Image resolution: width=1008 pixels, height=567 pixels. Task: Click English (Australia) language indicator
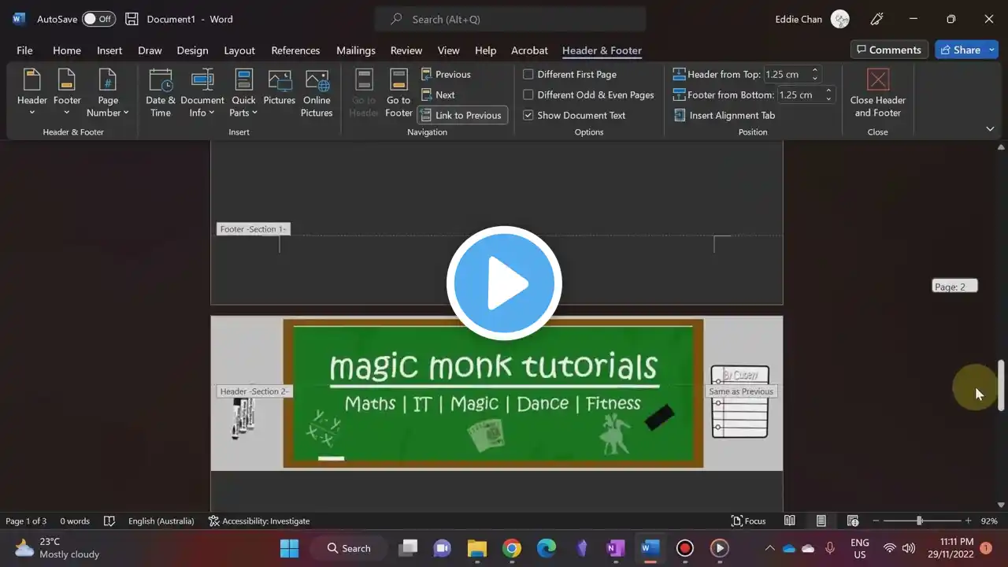tap(161, 521)
